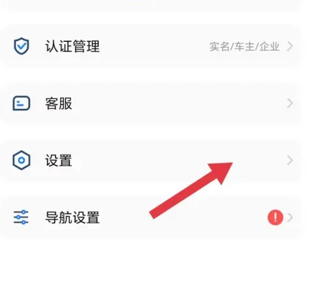Click the 实名/车主/企业 hint text
The height and width of the screenshot is (284, 321).
pos(244,47)
